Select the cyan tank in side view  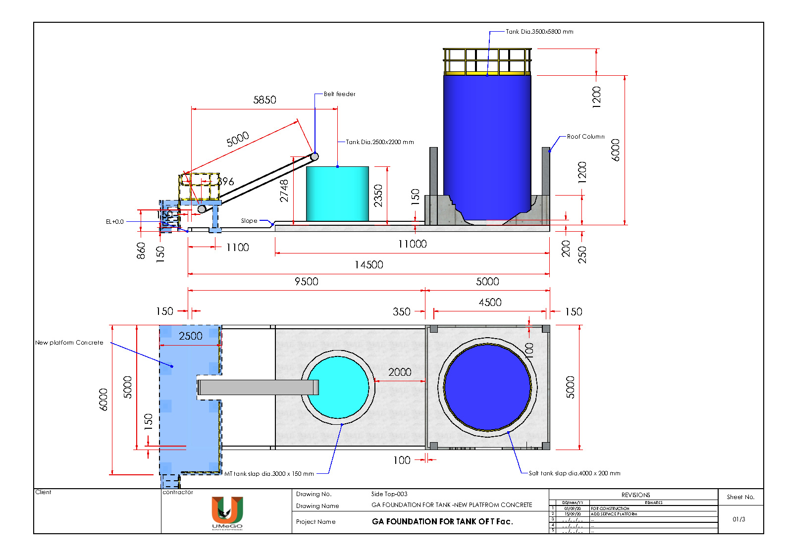337,194
